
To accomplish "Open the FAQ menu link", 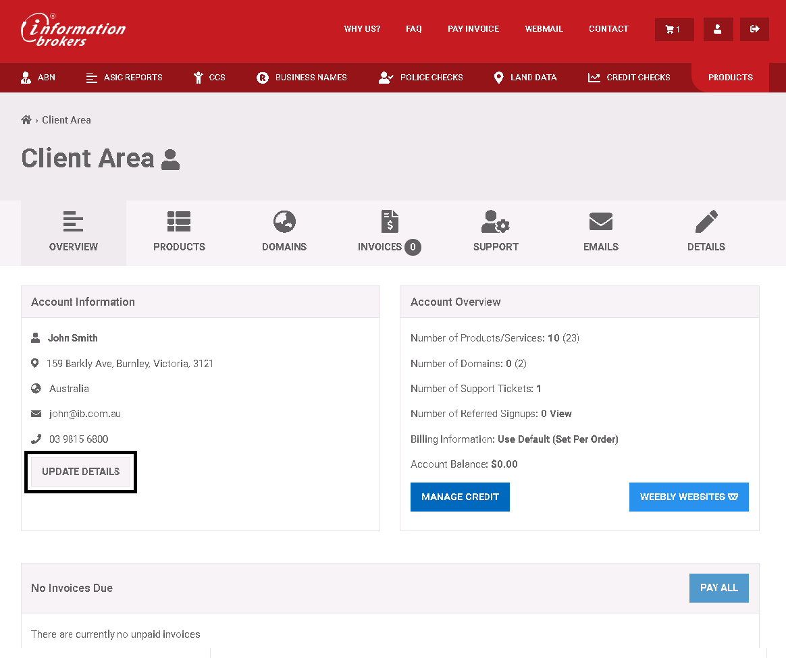I will click(x=413, y=29).
